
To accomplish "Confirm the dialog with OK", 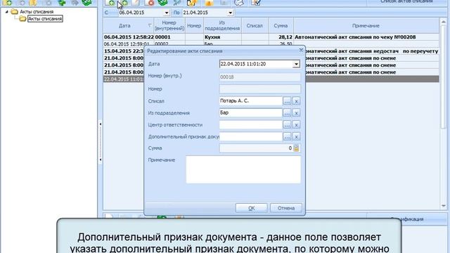I will 252,208.
